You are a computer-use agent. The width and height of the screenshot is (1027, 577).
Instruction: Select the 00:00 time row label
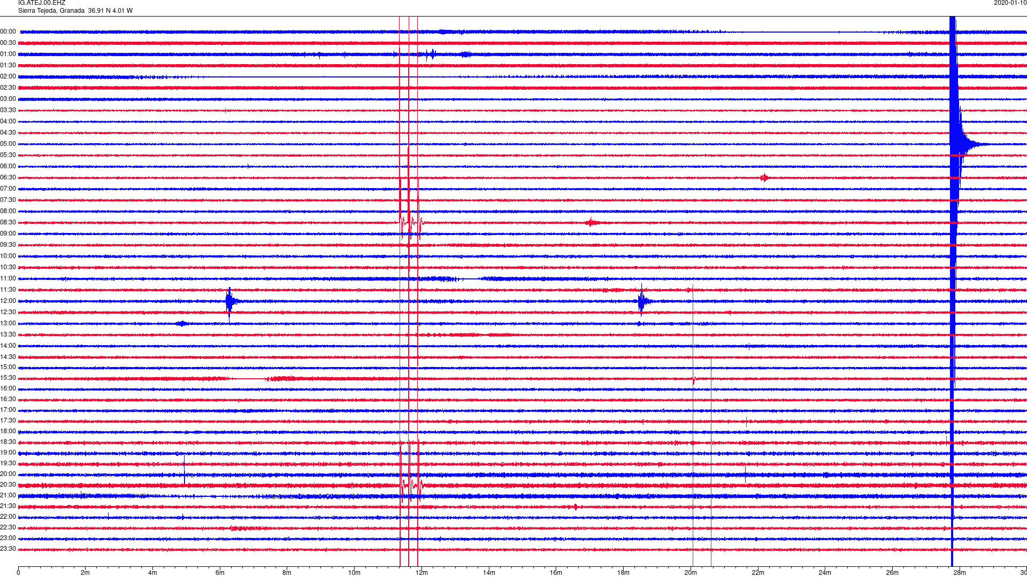[8, 32]
